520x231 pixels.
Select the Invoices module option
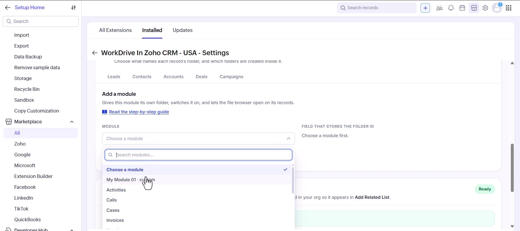pos(197,220)
